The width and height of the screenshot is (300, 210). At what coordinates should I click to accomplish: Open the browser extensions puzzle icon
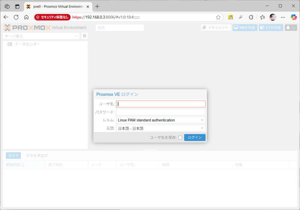coord(251,17)
